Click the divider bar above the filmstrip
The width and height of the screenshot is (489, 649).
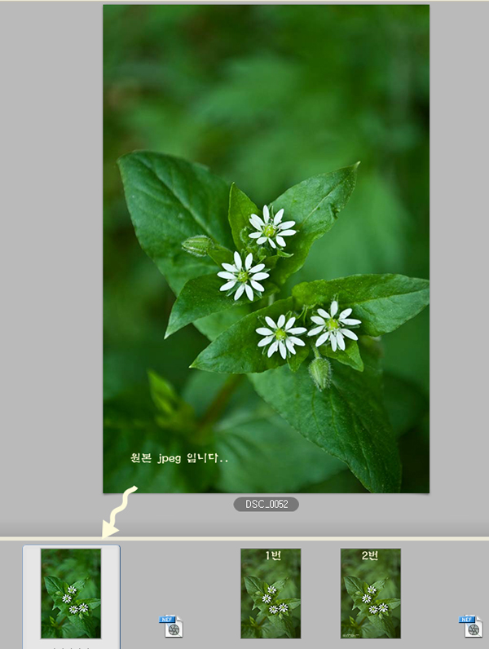(244, 538)
